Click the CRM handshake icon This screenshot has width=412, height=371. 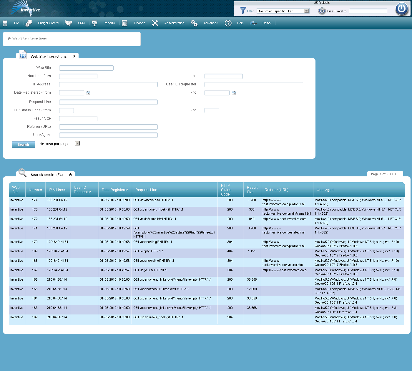[x=69, y=23]
